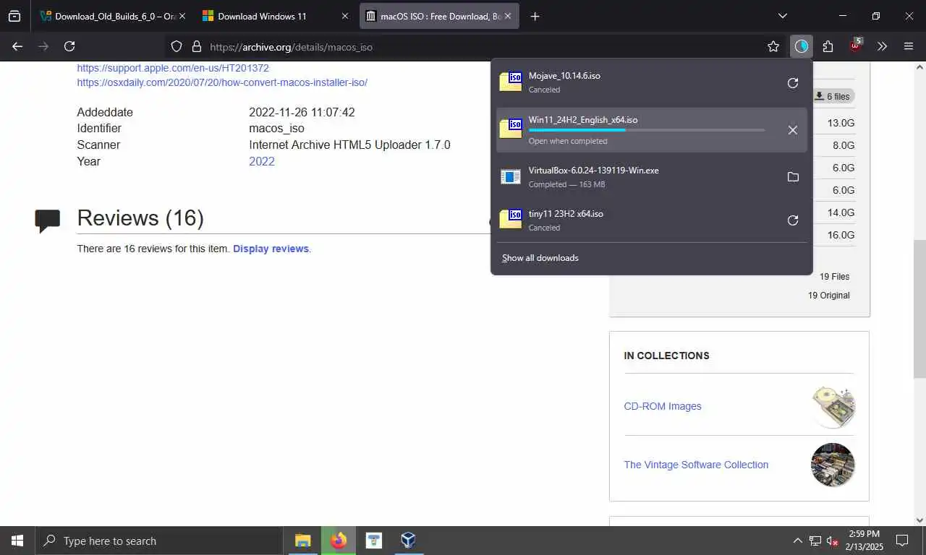Cancel the Win11_24H2_English_x64.iso download
Screen dimensions: 926x555
tap(793, 130)
